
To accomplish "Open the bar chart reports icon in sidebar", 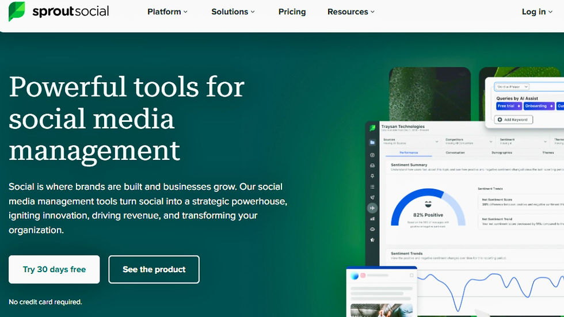I will (372, 219).
